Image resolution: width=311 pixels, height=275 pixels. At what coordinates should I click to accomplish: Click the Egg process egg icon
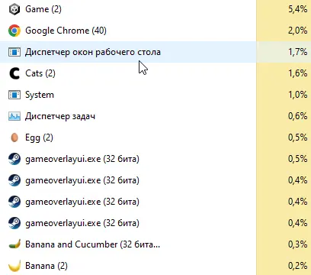14,137
